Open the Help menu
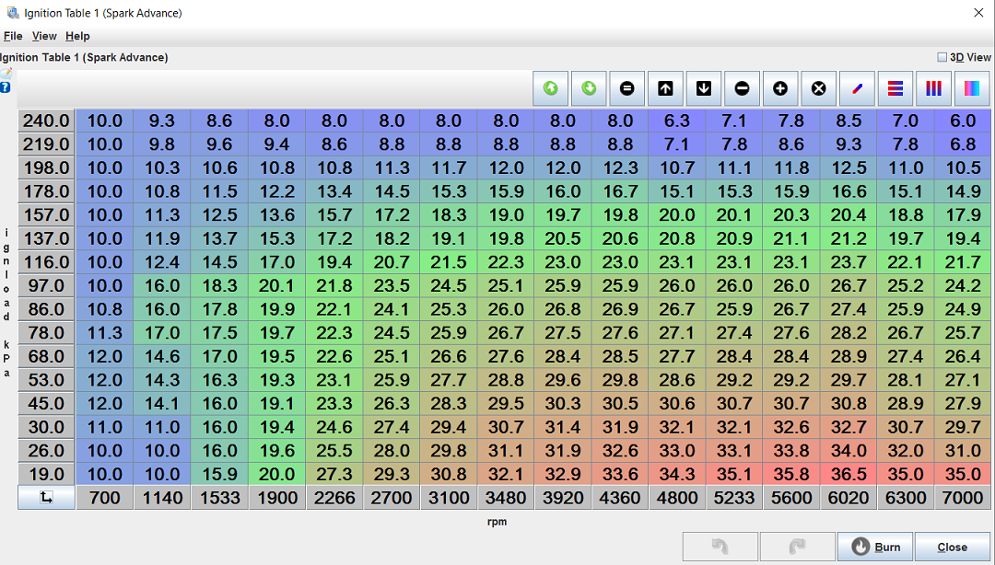Image resolution: width=995 pixels, height=565 pixels. 77,36
